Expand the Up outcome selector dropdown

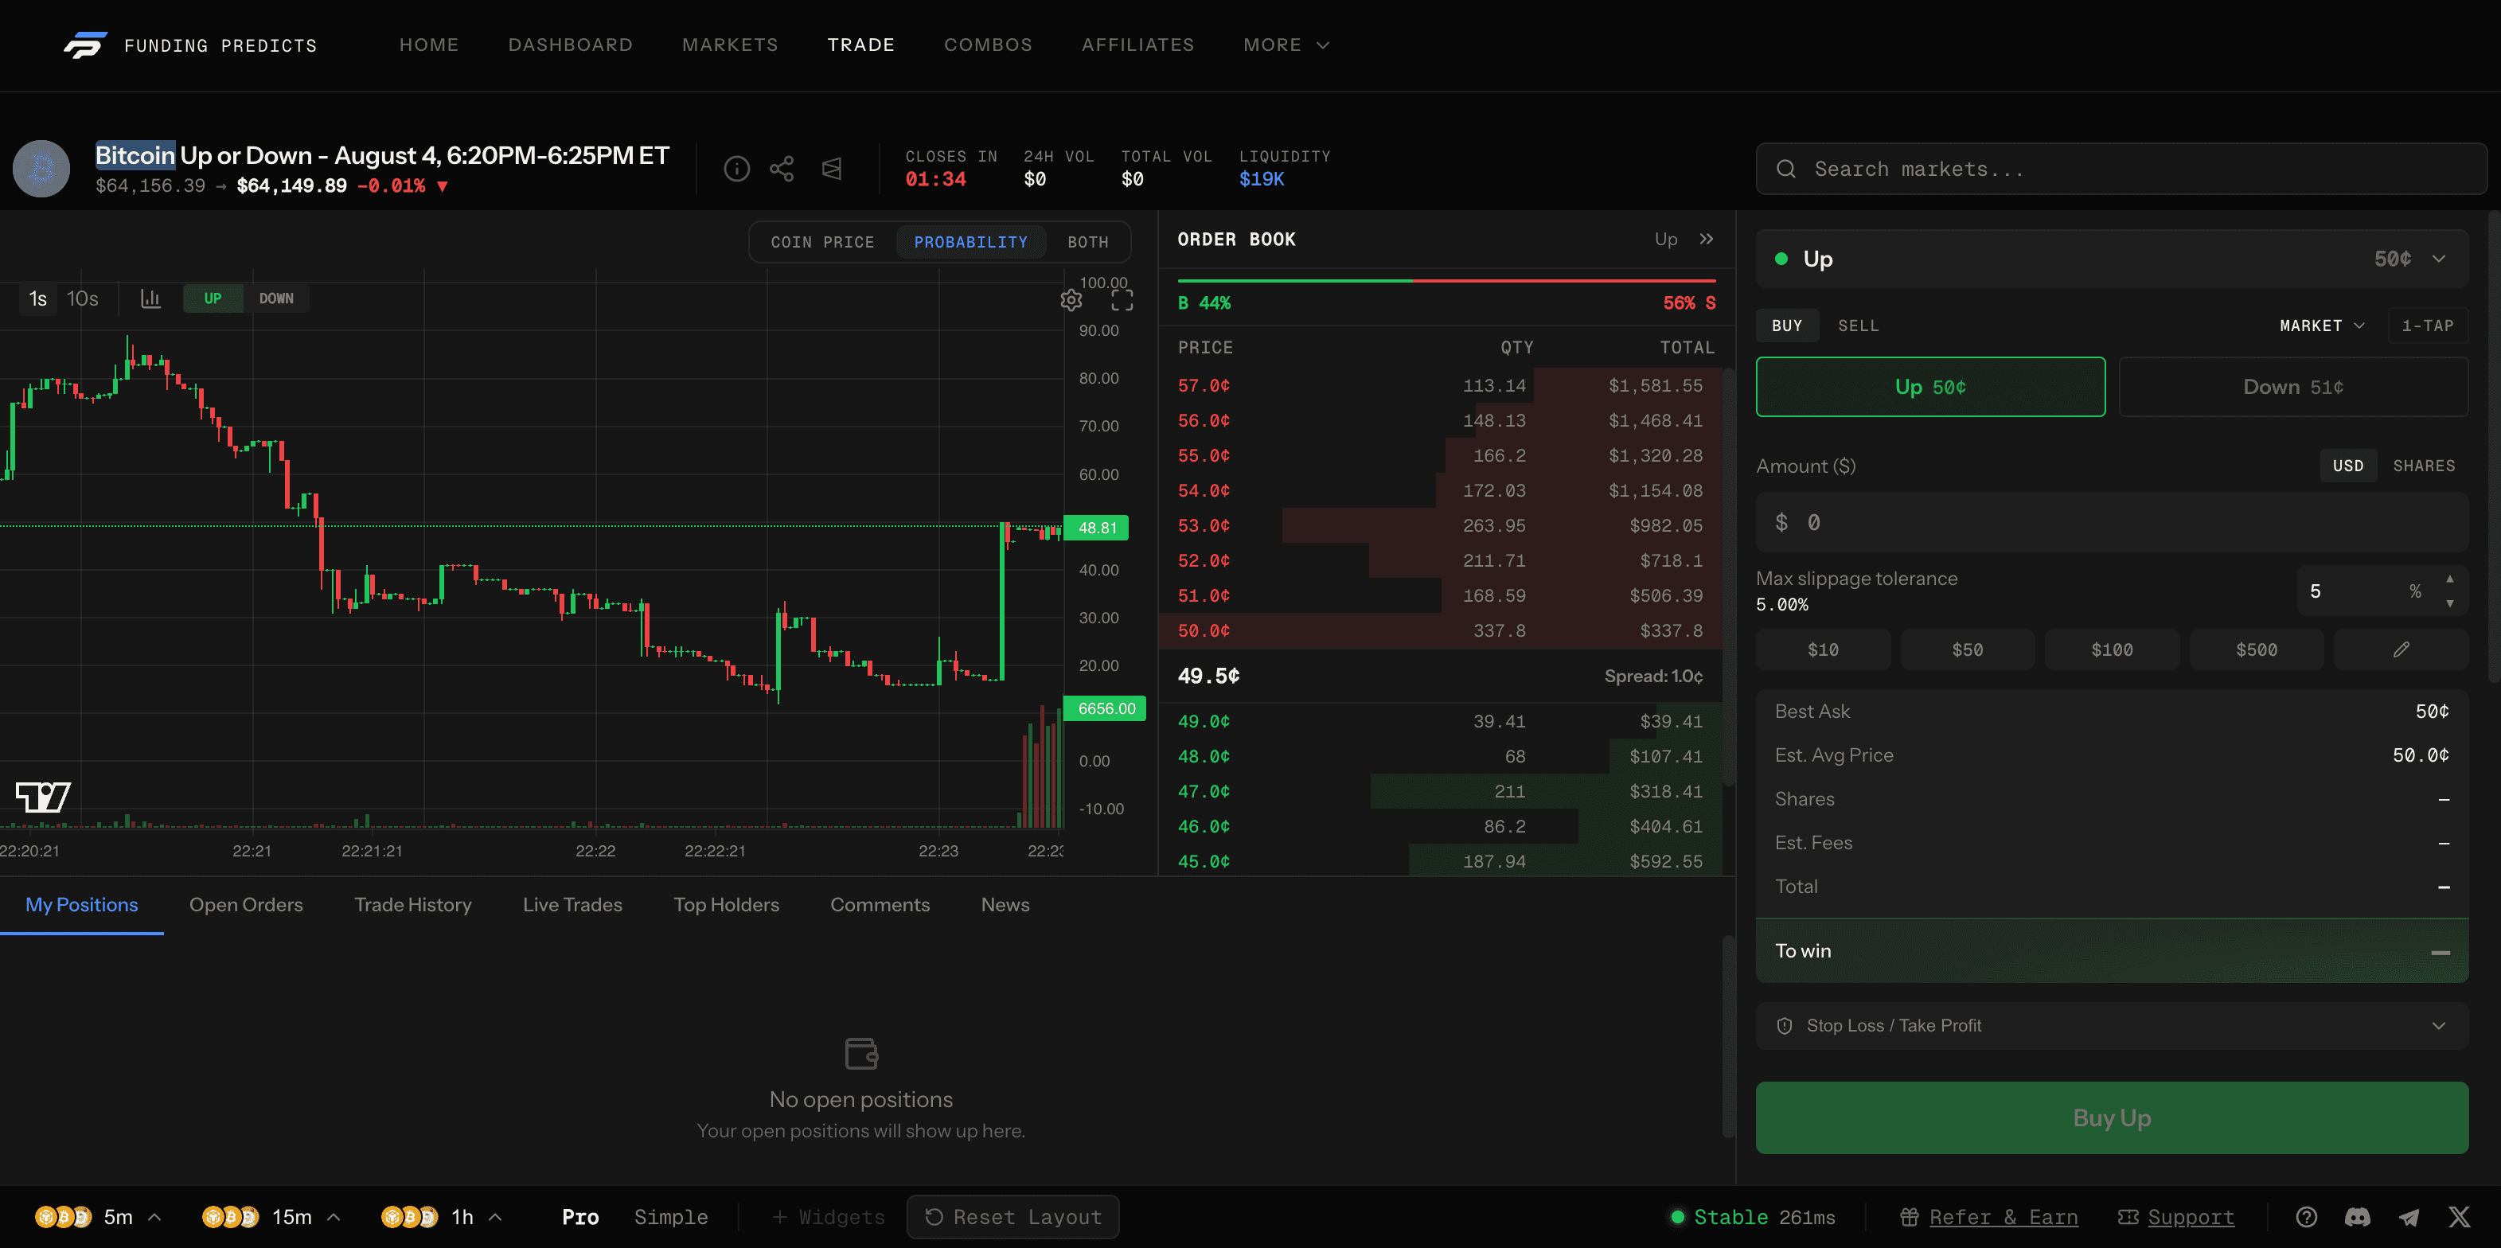tap(2438, 259)
